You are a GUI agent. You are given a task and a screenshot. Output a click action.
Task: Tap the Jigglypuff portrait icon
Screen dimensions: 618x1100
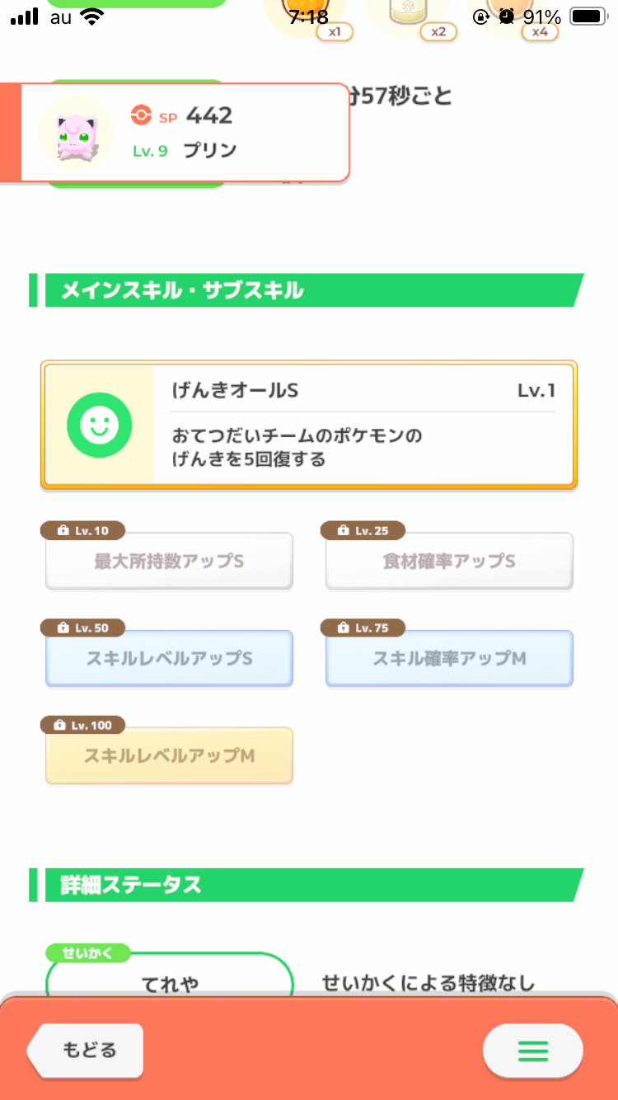[76, 134]
